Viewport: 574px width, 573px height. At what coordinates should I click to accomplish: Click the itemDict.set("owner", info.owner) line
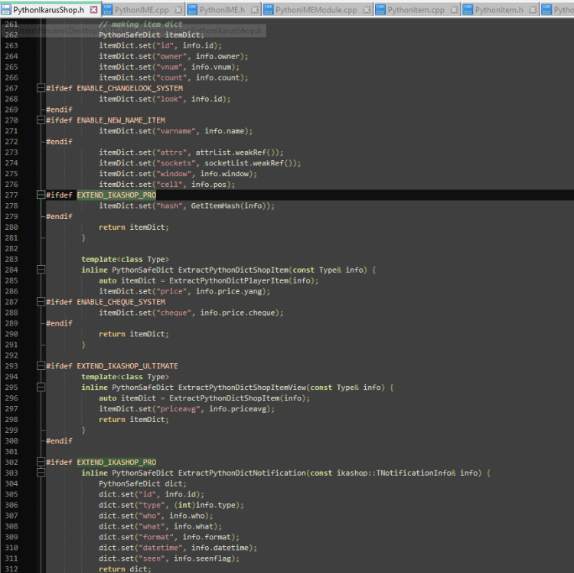tap(174, 56)
